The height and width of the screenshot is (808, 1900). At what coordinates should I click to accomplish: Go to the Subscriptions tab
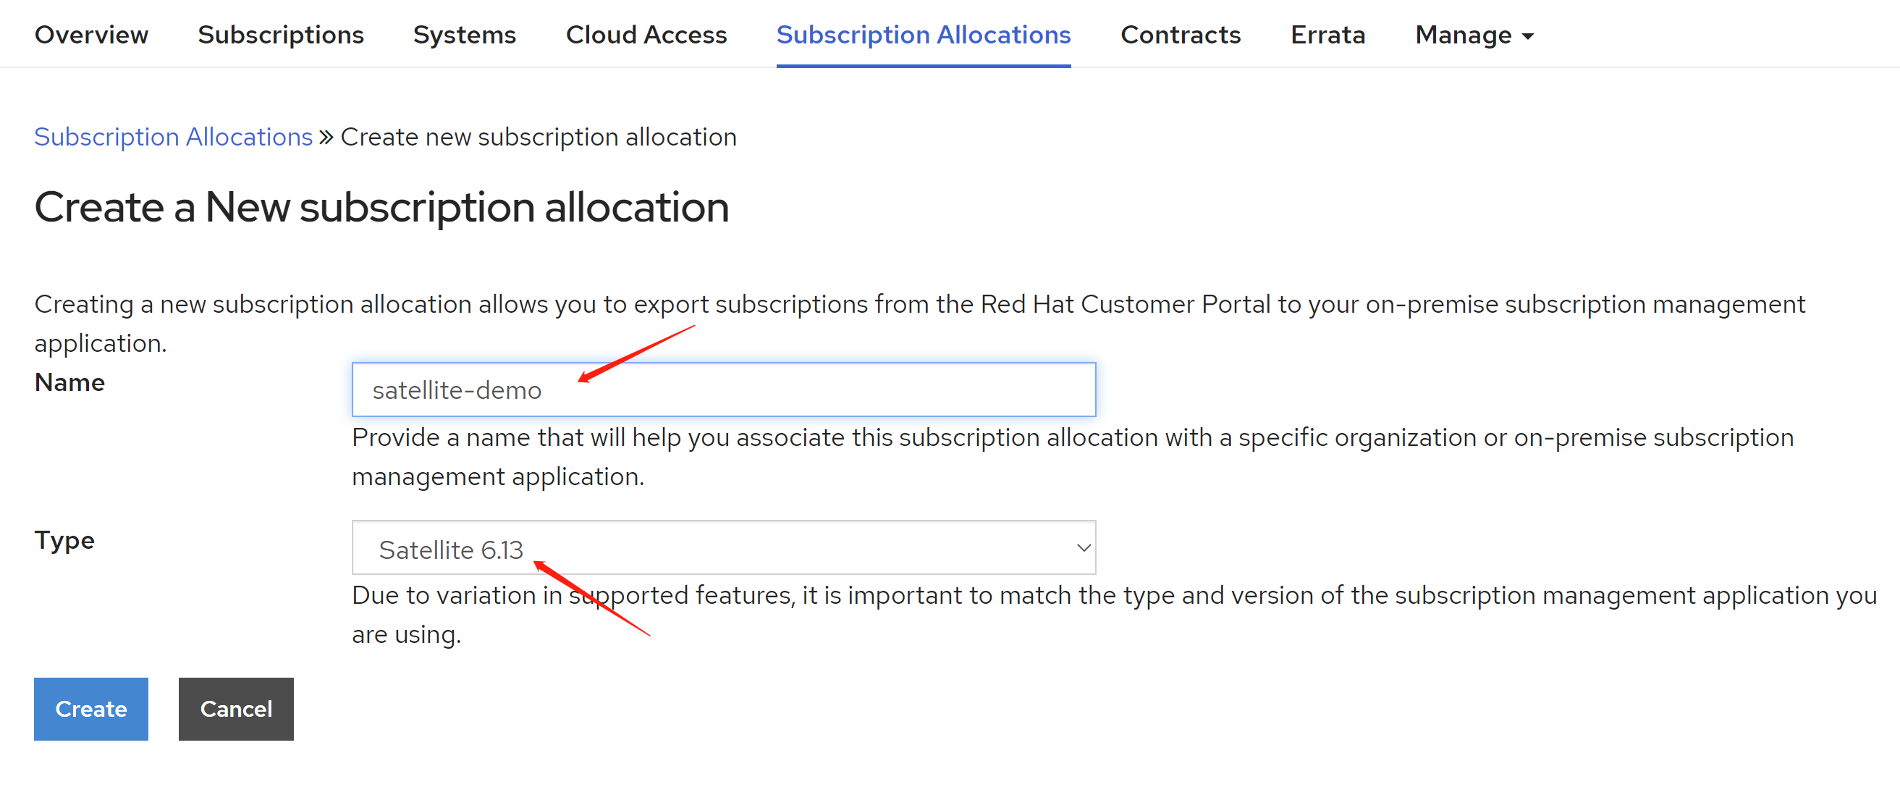[280, 35]
